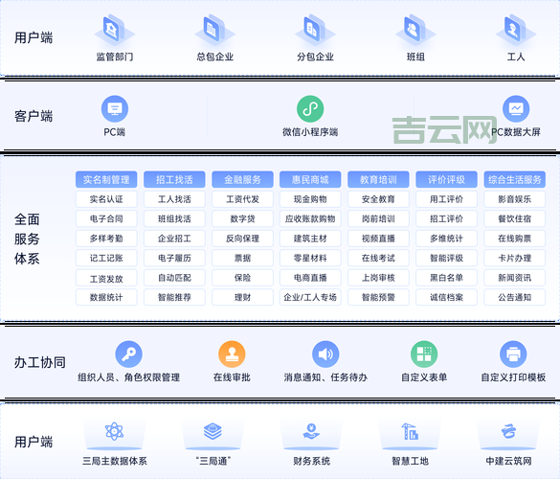Image resolution: width=560 pixels, height=479 pixels.
Task: Click the 综合生活服务 header
Action: tap(515, 179)
